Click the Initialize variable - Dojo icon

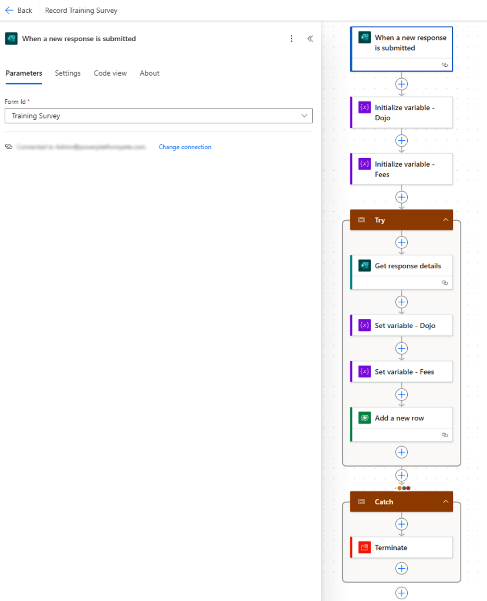click(x=364, y=107)
